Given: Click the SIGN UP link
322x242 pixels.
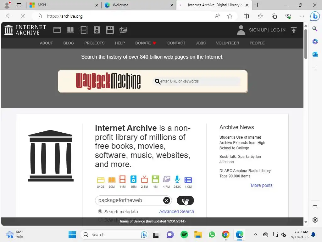Looking at the screenshot, I should [258, 30].
